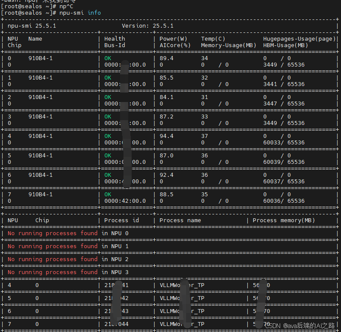Click 'No running processes found in NPU 2'

click(68, 259)
